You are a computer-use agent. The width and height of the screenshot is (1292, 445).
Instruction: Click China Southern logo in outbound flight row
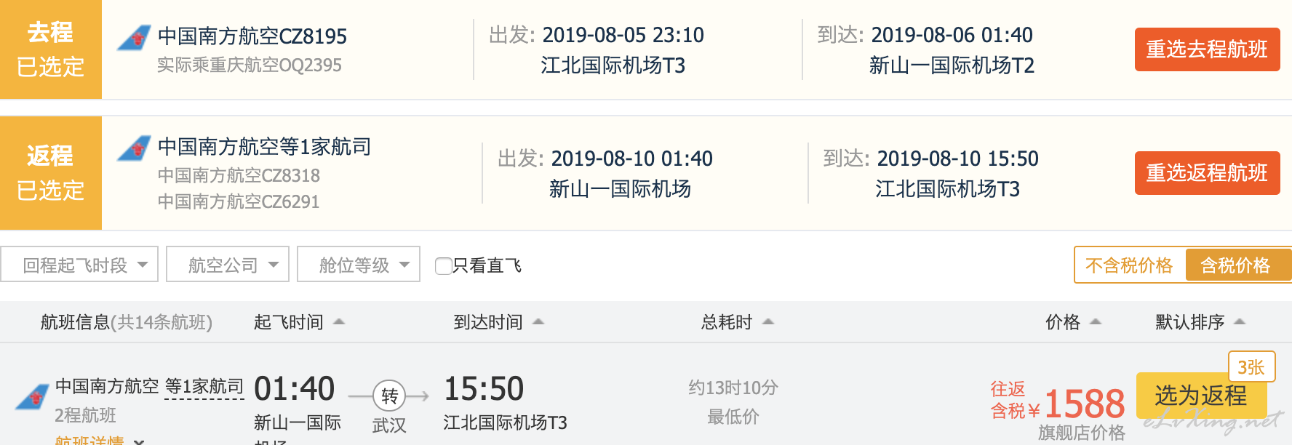coord(134,38)
